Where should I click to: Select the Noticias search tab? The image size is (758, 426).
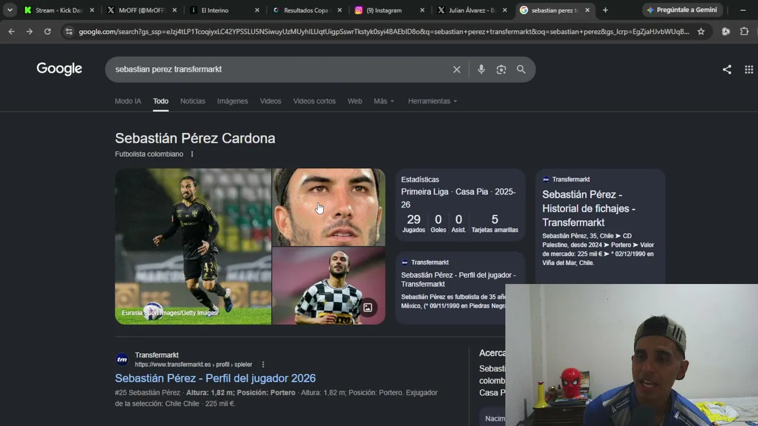192,101
